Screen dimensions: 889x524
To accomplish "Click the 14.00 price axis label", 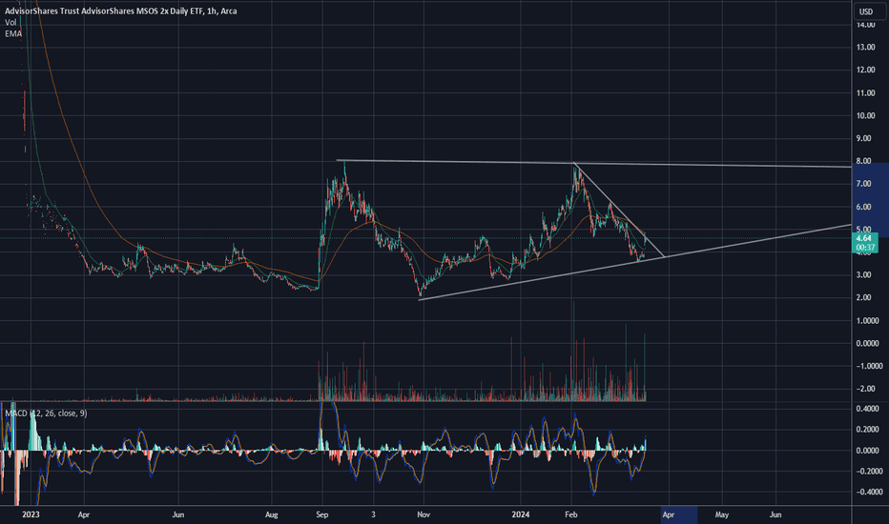I will 865,25.
